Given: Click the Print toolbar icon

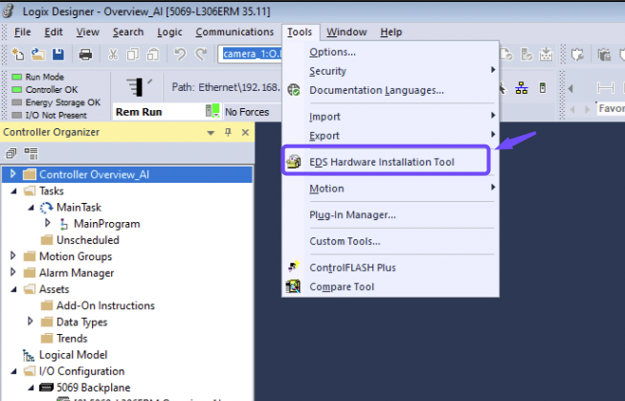Looking at the screenshot, I should [85, 54].
